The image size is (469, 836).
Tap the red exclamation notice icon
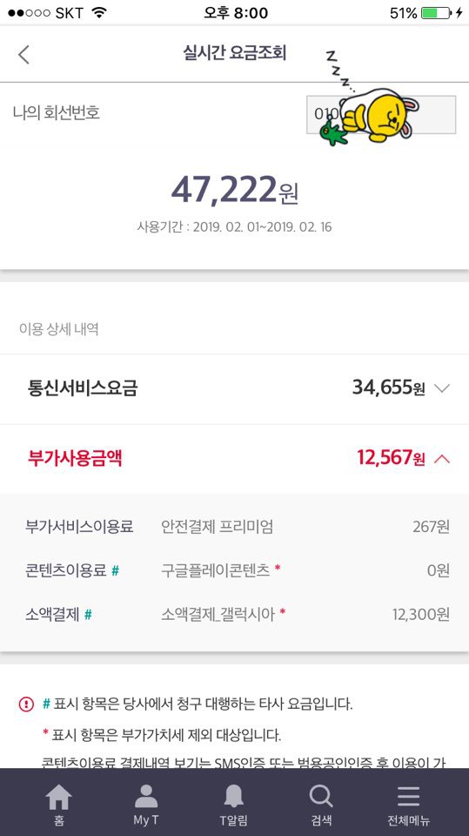point(26,704)
